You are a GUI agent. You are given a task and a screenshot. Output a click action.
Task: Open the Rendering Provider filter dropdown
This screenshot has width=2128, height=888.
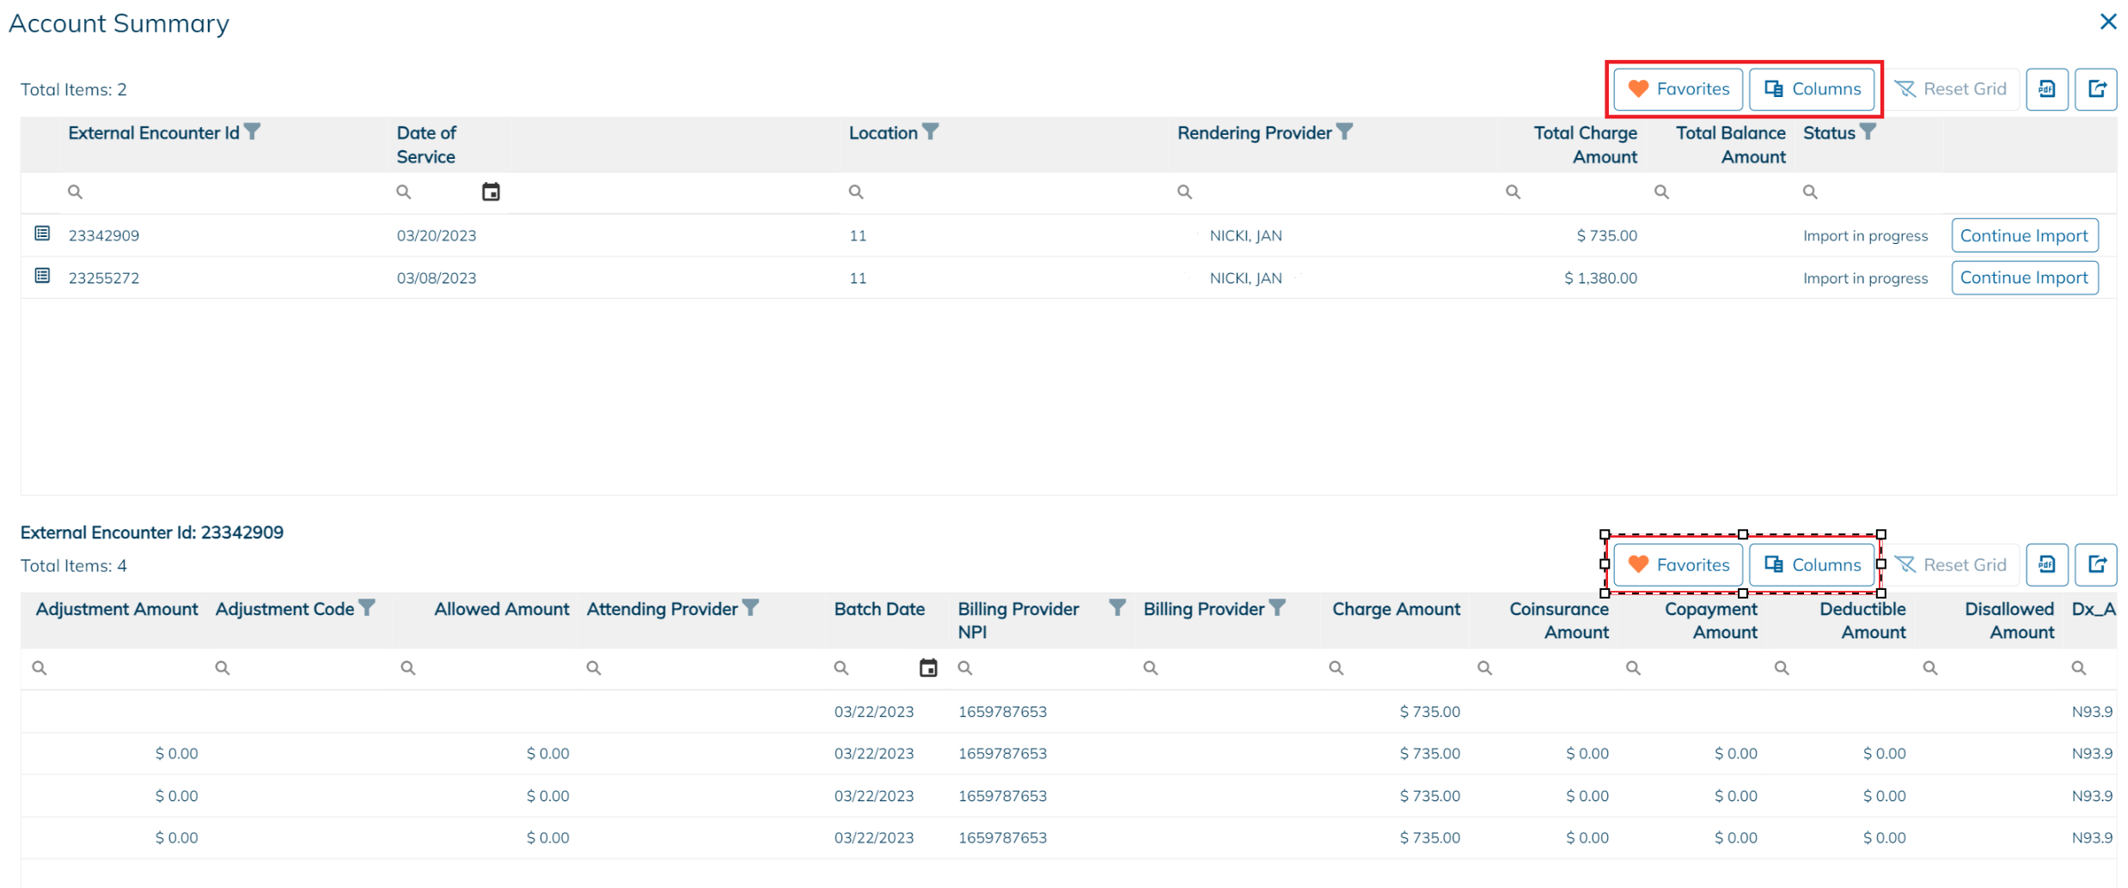click(1345, 132)
